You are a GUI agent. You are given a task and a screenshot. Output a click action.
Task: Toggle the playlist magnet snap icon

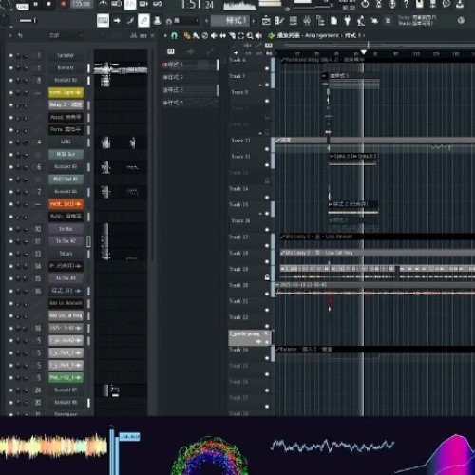point(174,35)
